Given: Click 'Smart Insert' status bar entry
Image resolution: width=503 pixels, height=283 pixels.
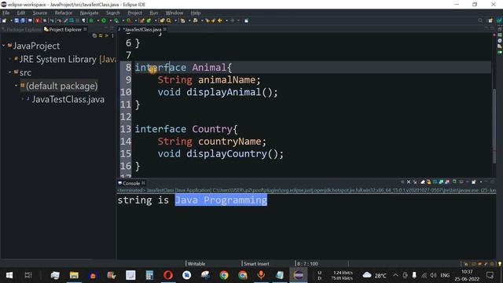Looking at the screenshot, I should tap(256, 264).
